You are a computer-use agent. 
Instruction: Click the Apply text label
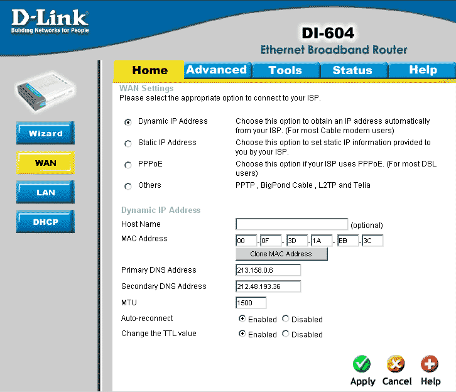(362, 381)
